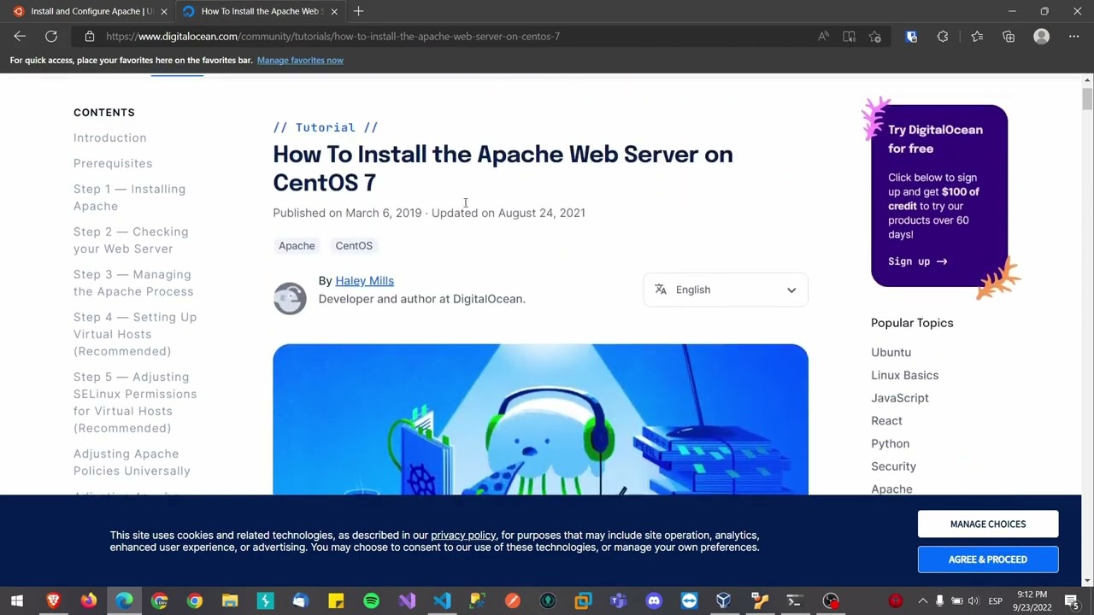Go to Prerequisites section
This screenshot has width=1094, height=615.
[x=113, y=163]
